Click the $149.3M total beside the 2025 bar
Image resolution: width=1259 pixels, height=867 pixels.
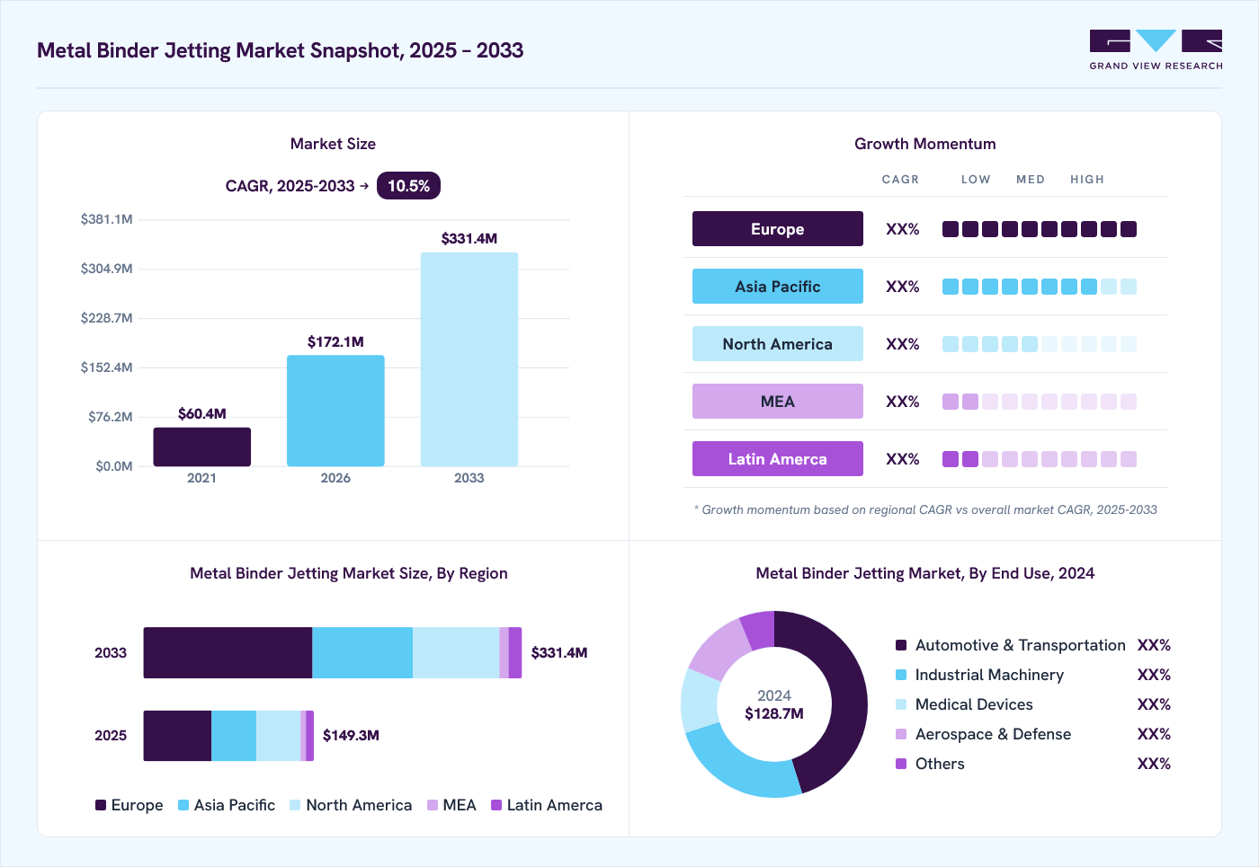(351, 736)
